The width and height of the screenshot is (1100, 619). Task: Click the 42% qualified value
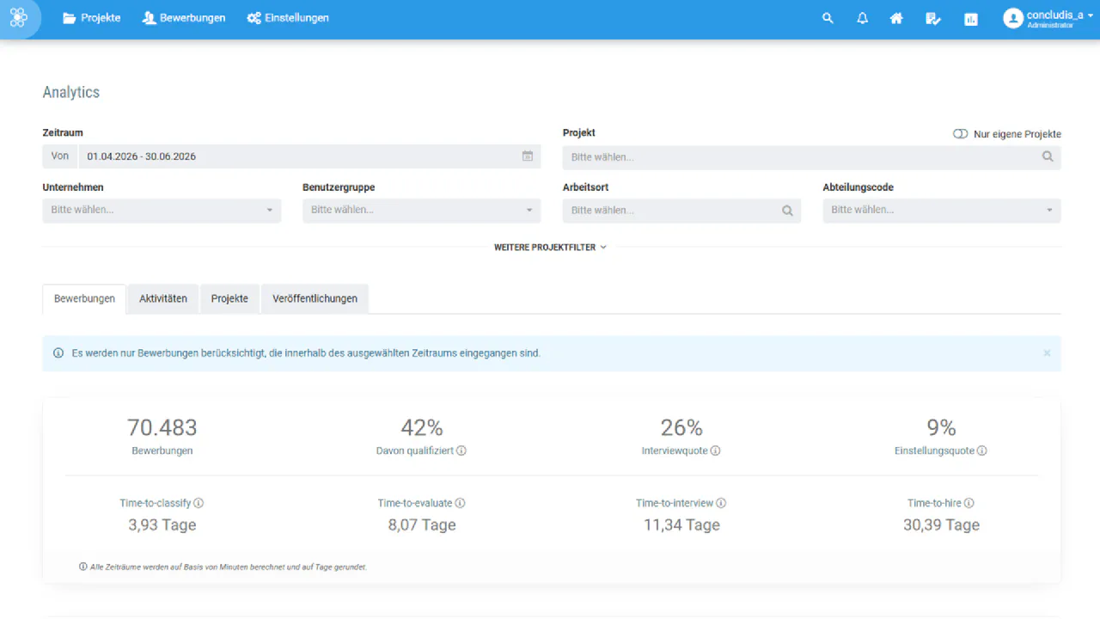click(422, 427)
